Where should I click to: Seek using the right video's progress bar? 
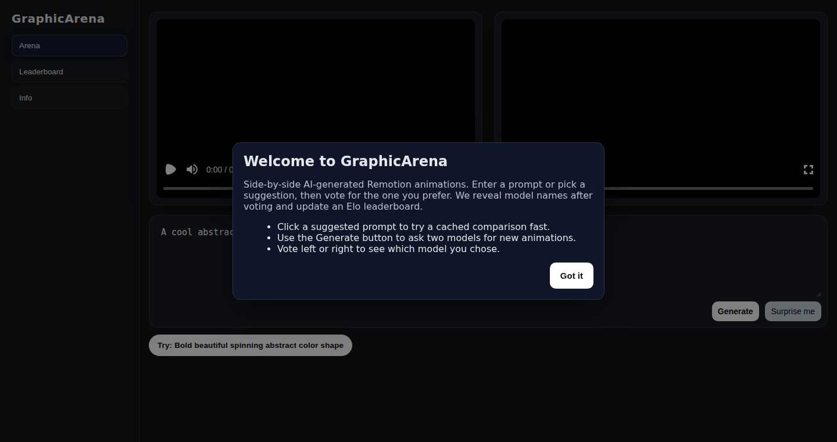point(709,188)
